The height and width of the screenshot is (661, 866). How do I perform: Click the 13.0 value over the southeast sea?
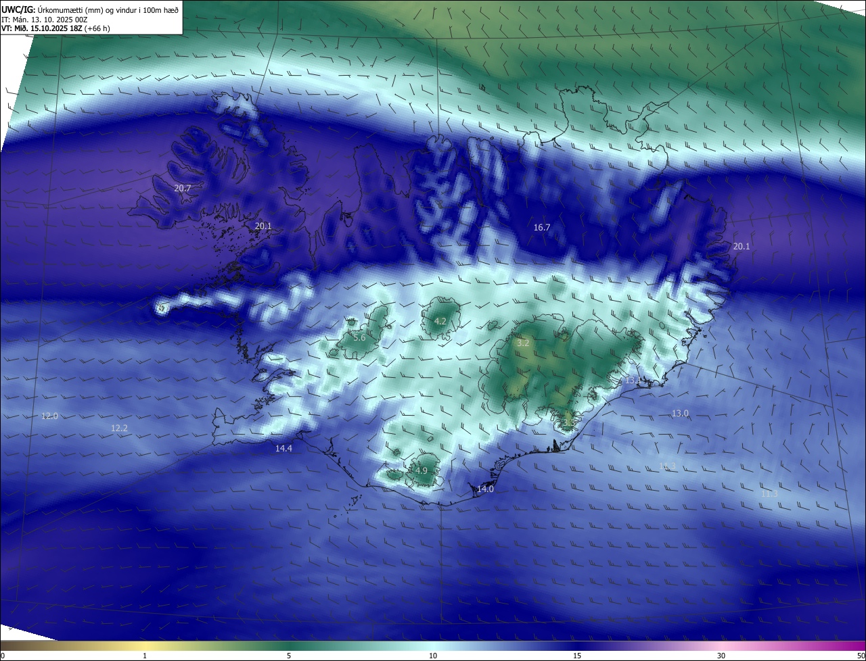(680, 414)
